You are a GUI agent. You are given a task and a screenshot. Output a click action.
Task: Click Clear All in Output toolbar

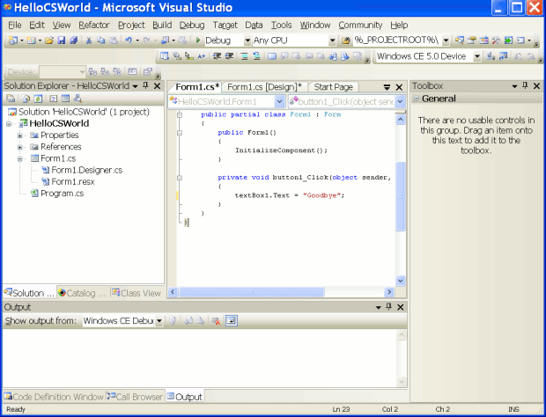[x=216, y=321]
